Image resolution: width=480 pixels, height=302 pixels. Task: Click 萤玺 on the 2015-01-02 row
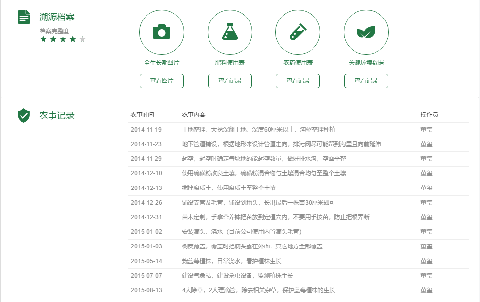click(x=426, y=232)
